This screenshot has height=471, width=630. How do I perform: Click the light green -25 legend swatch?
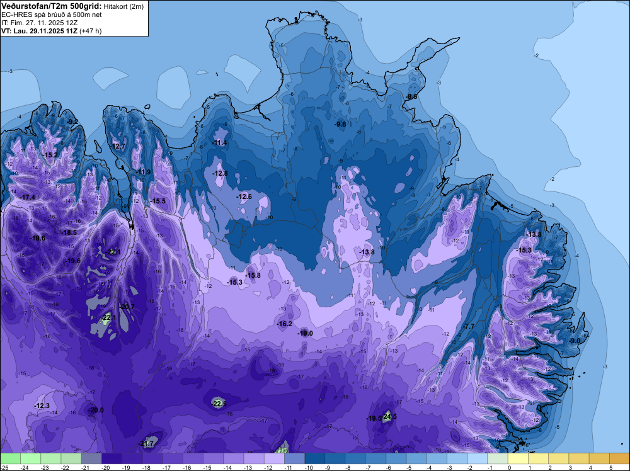pos(11,458)
